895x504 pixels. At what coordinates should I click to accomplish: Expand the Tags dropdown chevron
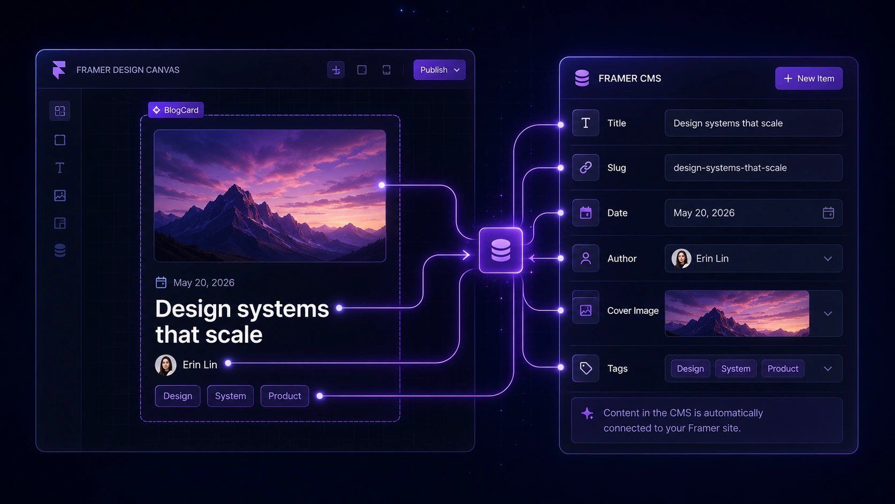click(x=828, y=368)
